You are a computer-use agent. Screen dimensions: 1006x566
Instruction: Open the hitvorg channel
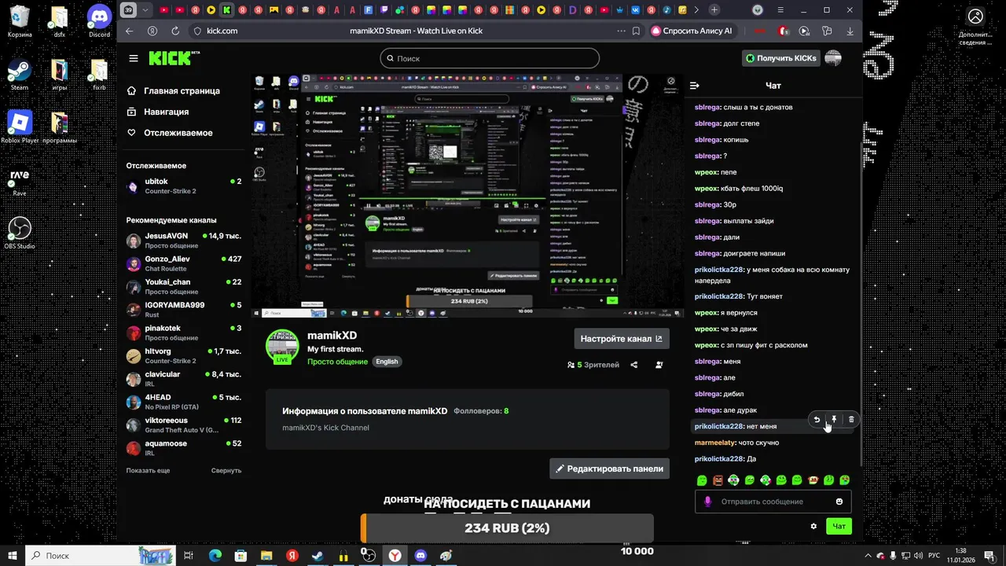(184, 355)
